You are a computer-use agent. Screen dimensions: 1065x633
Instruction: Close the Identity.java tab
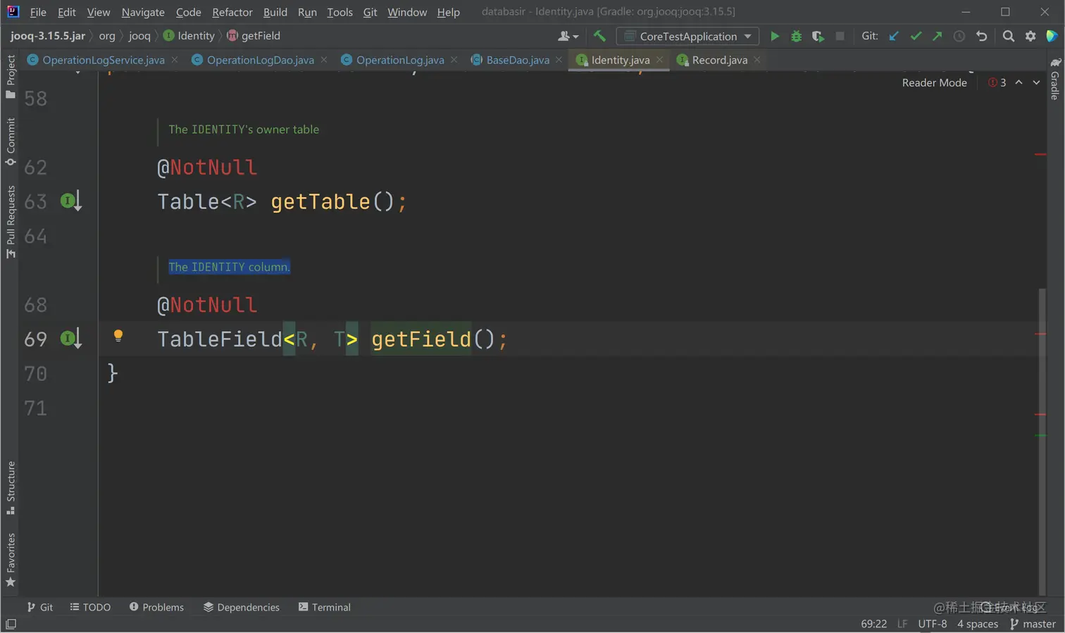[659, 60]
